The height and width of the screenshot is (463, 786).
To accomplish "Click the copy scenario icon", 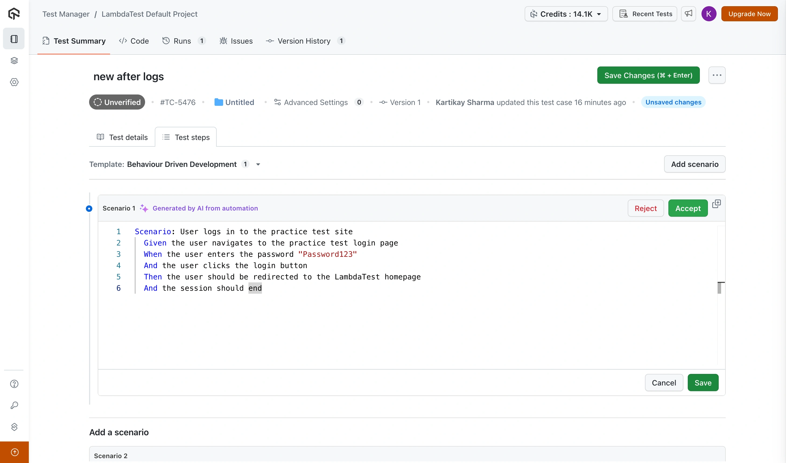I will (x=717, y=204).
